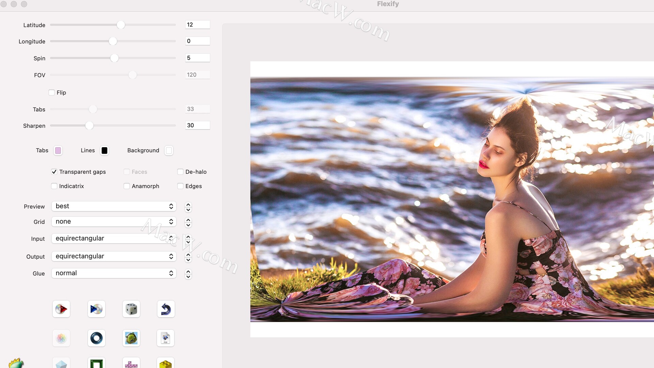Open the Preview dropdown showing best

pos(114,206)
